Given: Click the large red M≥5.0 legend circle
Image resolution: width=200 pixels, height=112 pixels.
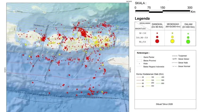Looking at the screenshot, I should point(157,41).
